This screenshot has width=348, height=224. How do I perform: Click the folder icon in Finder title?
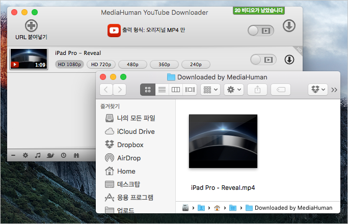(x=171, y=77)
